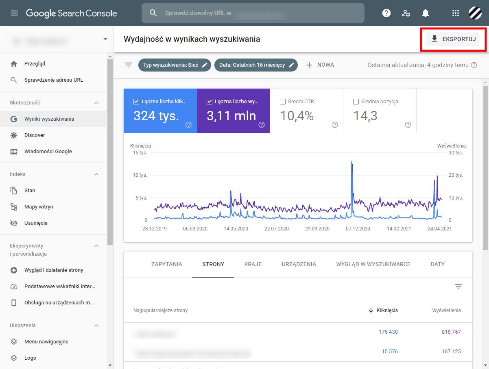489x369 pixels.
Task: Switch to the Urządzenia tab
Action: click(x=299, y=264)
